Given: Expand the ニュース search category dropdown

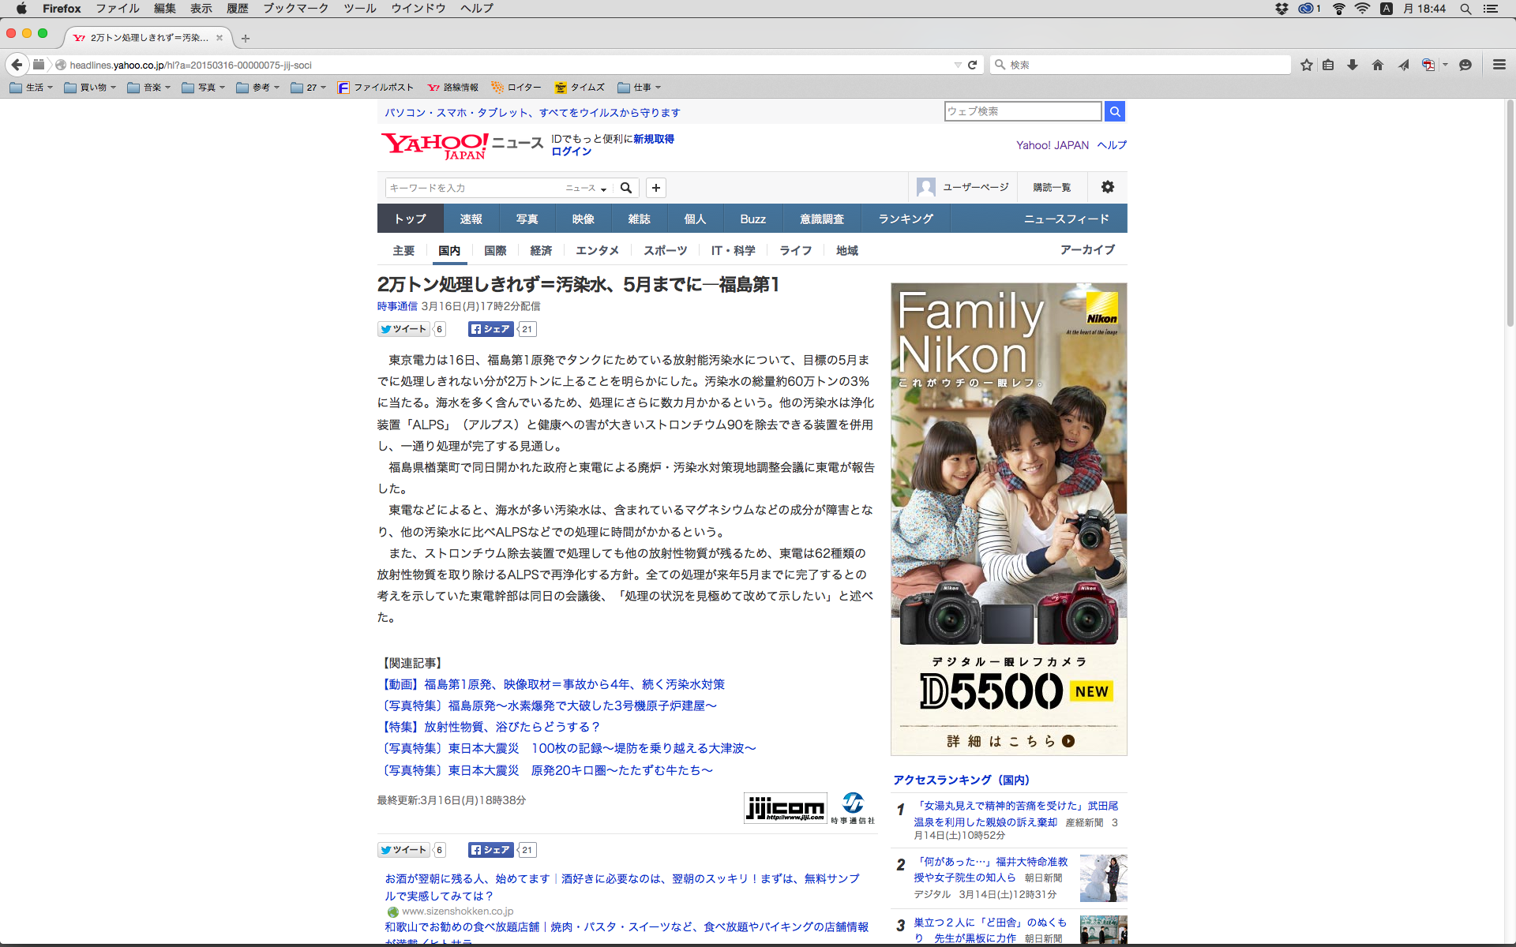Looking at the screenshot, I should click(x=587, y=188).
